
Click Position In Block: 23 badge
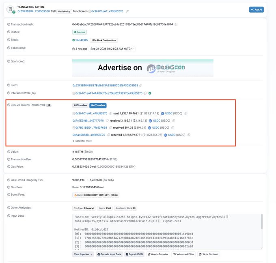tap(126, 208)
